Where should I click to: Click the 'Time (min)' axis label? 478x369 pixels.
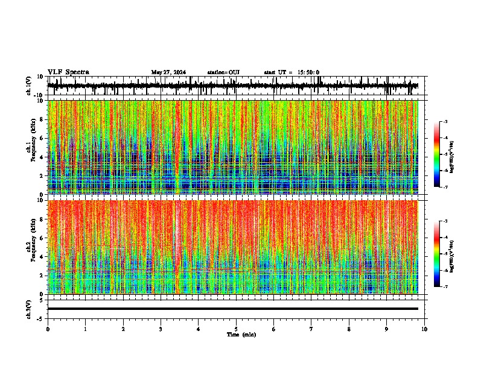(241, 335)
